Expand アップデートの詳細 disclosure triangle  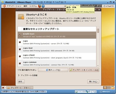coord(19,75)
